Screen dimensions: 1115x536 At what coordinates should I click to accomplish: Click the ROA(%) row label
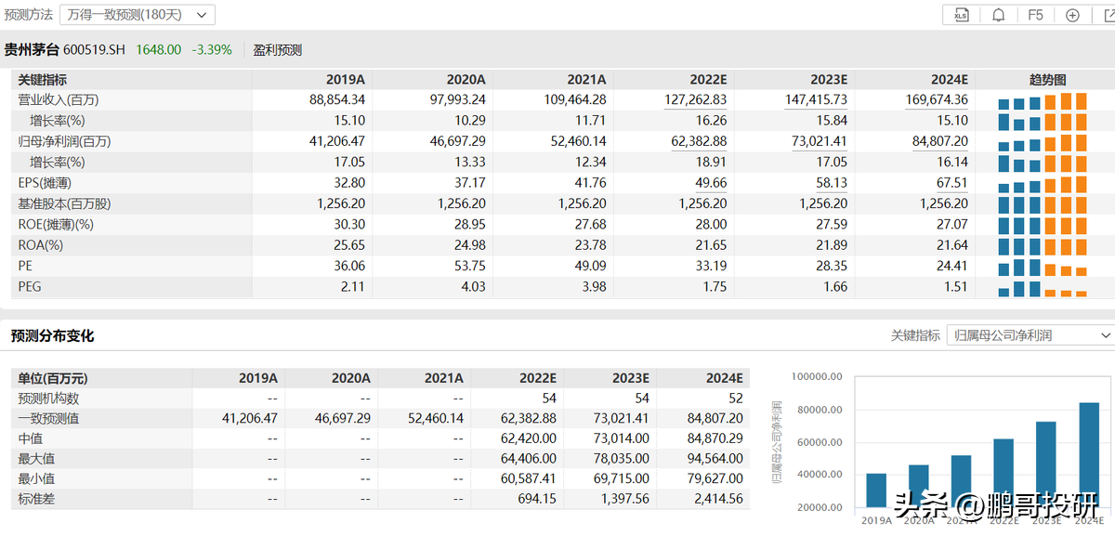pos(41,245)
